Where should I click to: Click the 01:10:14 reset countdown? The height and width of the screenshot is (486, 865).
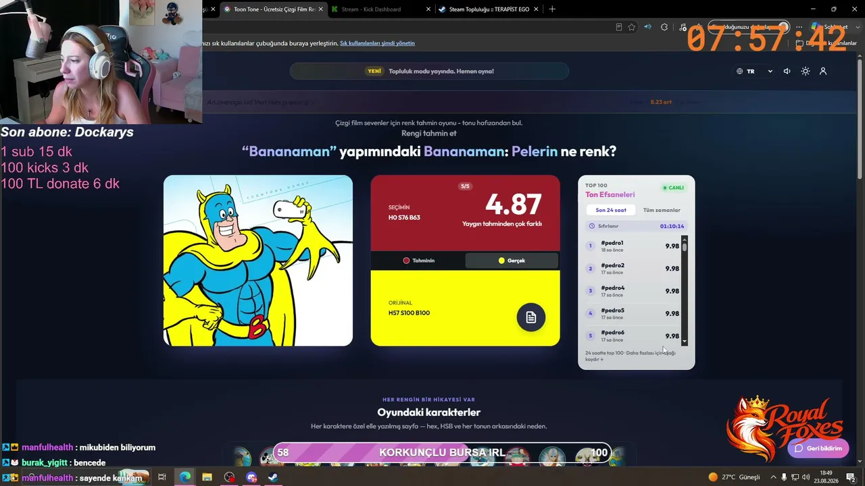[672, 226]
